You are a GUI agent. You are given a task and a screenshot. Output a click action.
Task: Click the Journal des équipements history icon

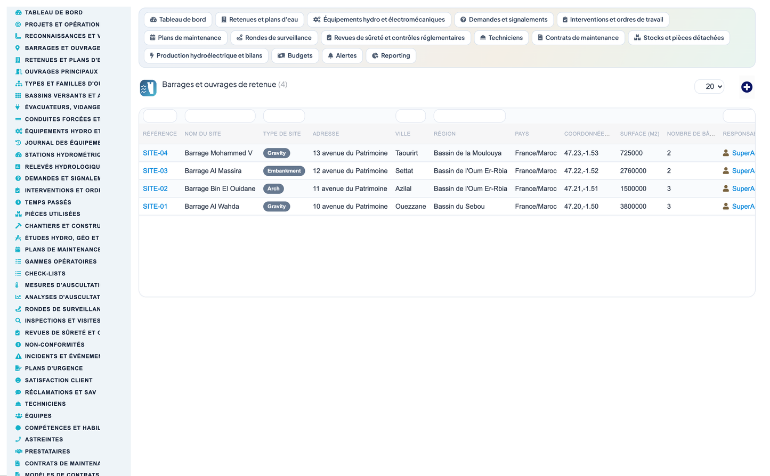pos(18,143)
